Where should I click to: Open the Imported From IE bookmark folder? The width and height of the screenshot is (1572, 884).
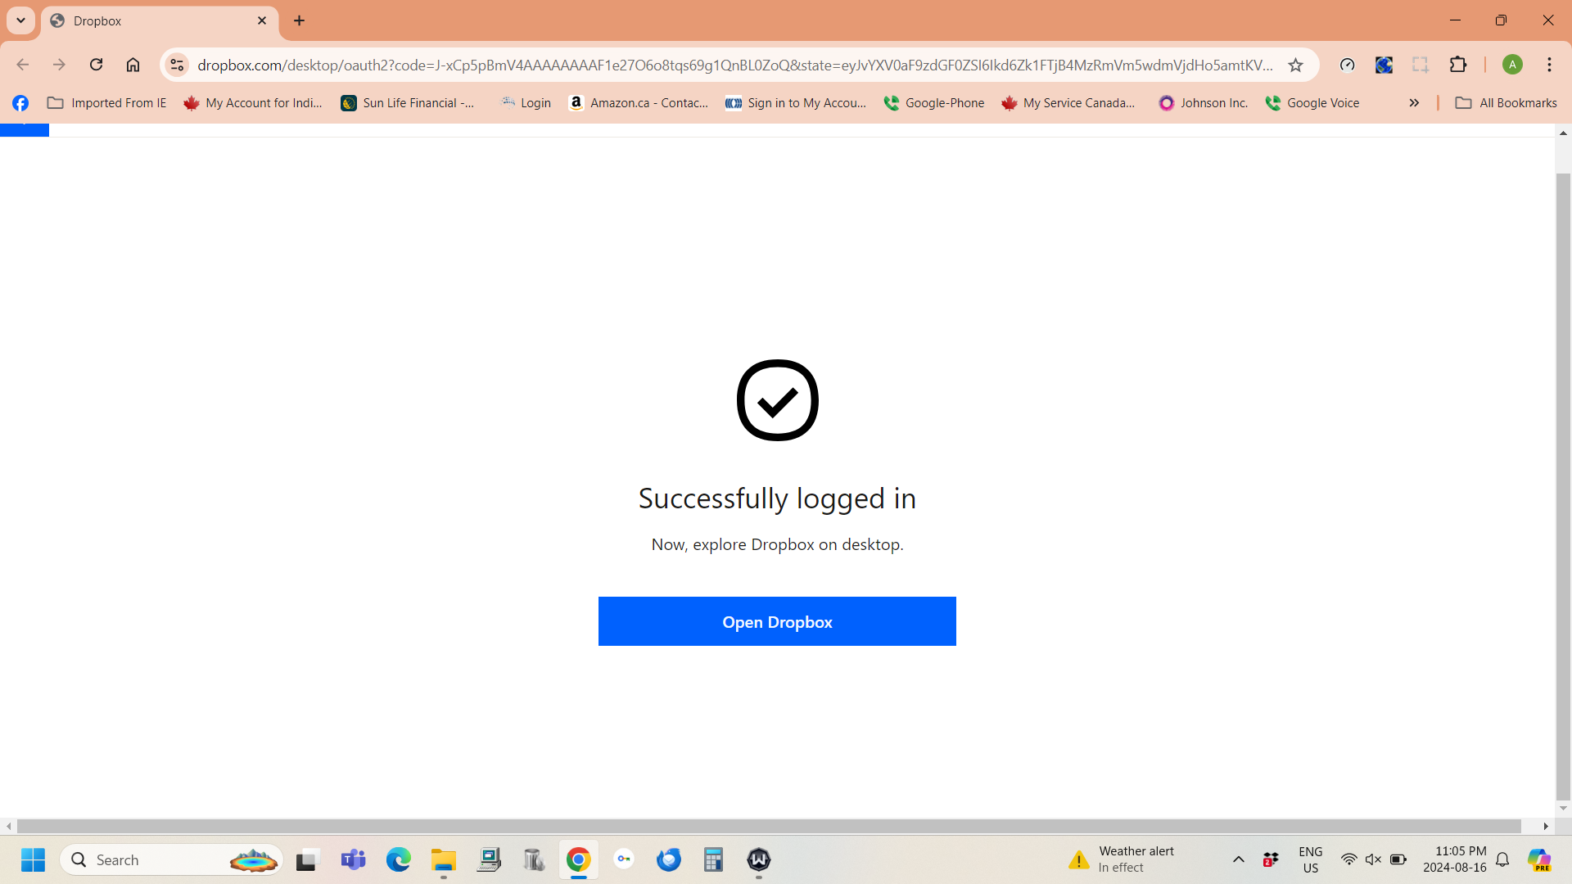(106, 102)
